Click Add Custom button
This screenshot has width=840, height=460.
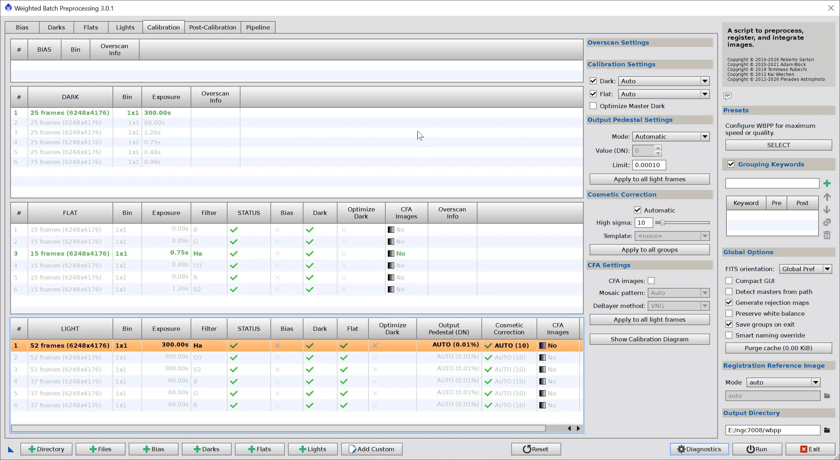pyautogui.click(x=372, y=449)
